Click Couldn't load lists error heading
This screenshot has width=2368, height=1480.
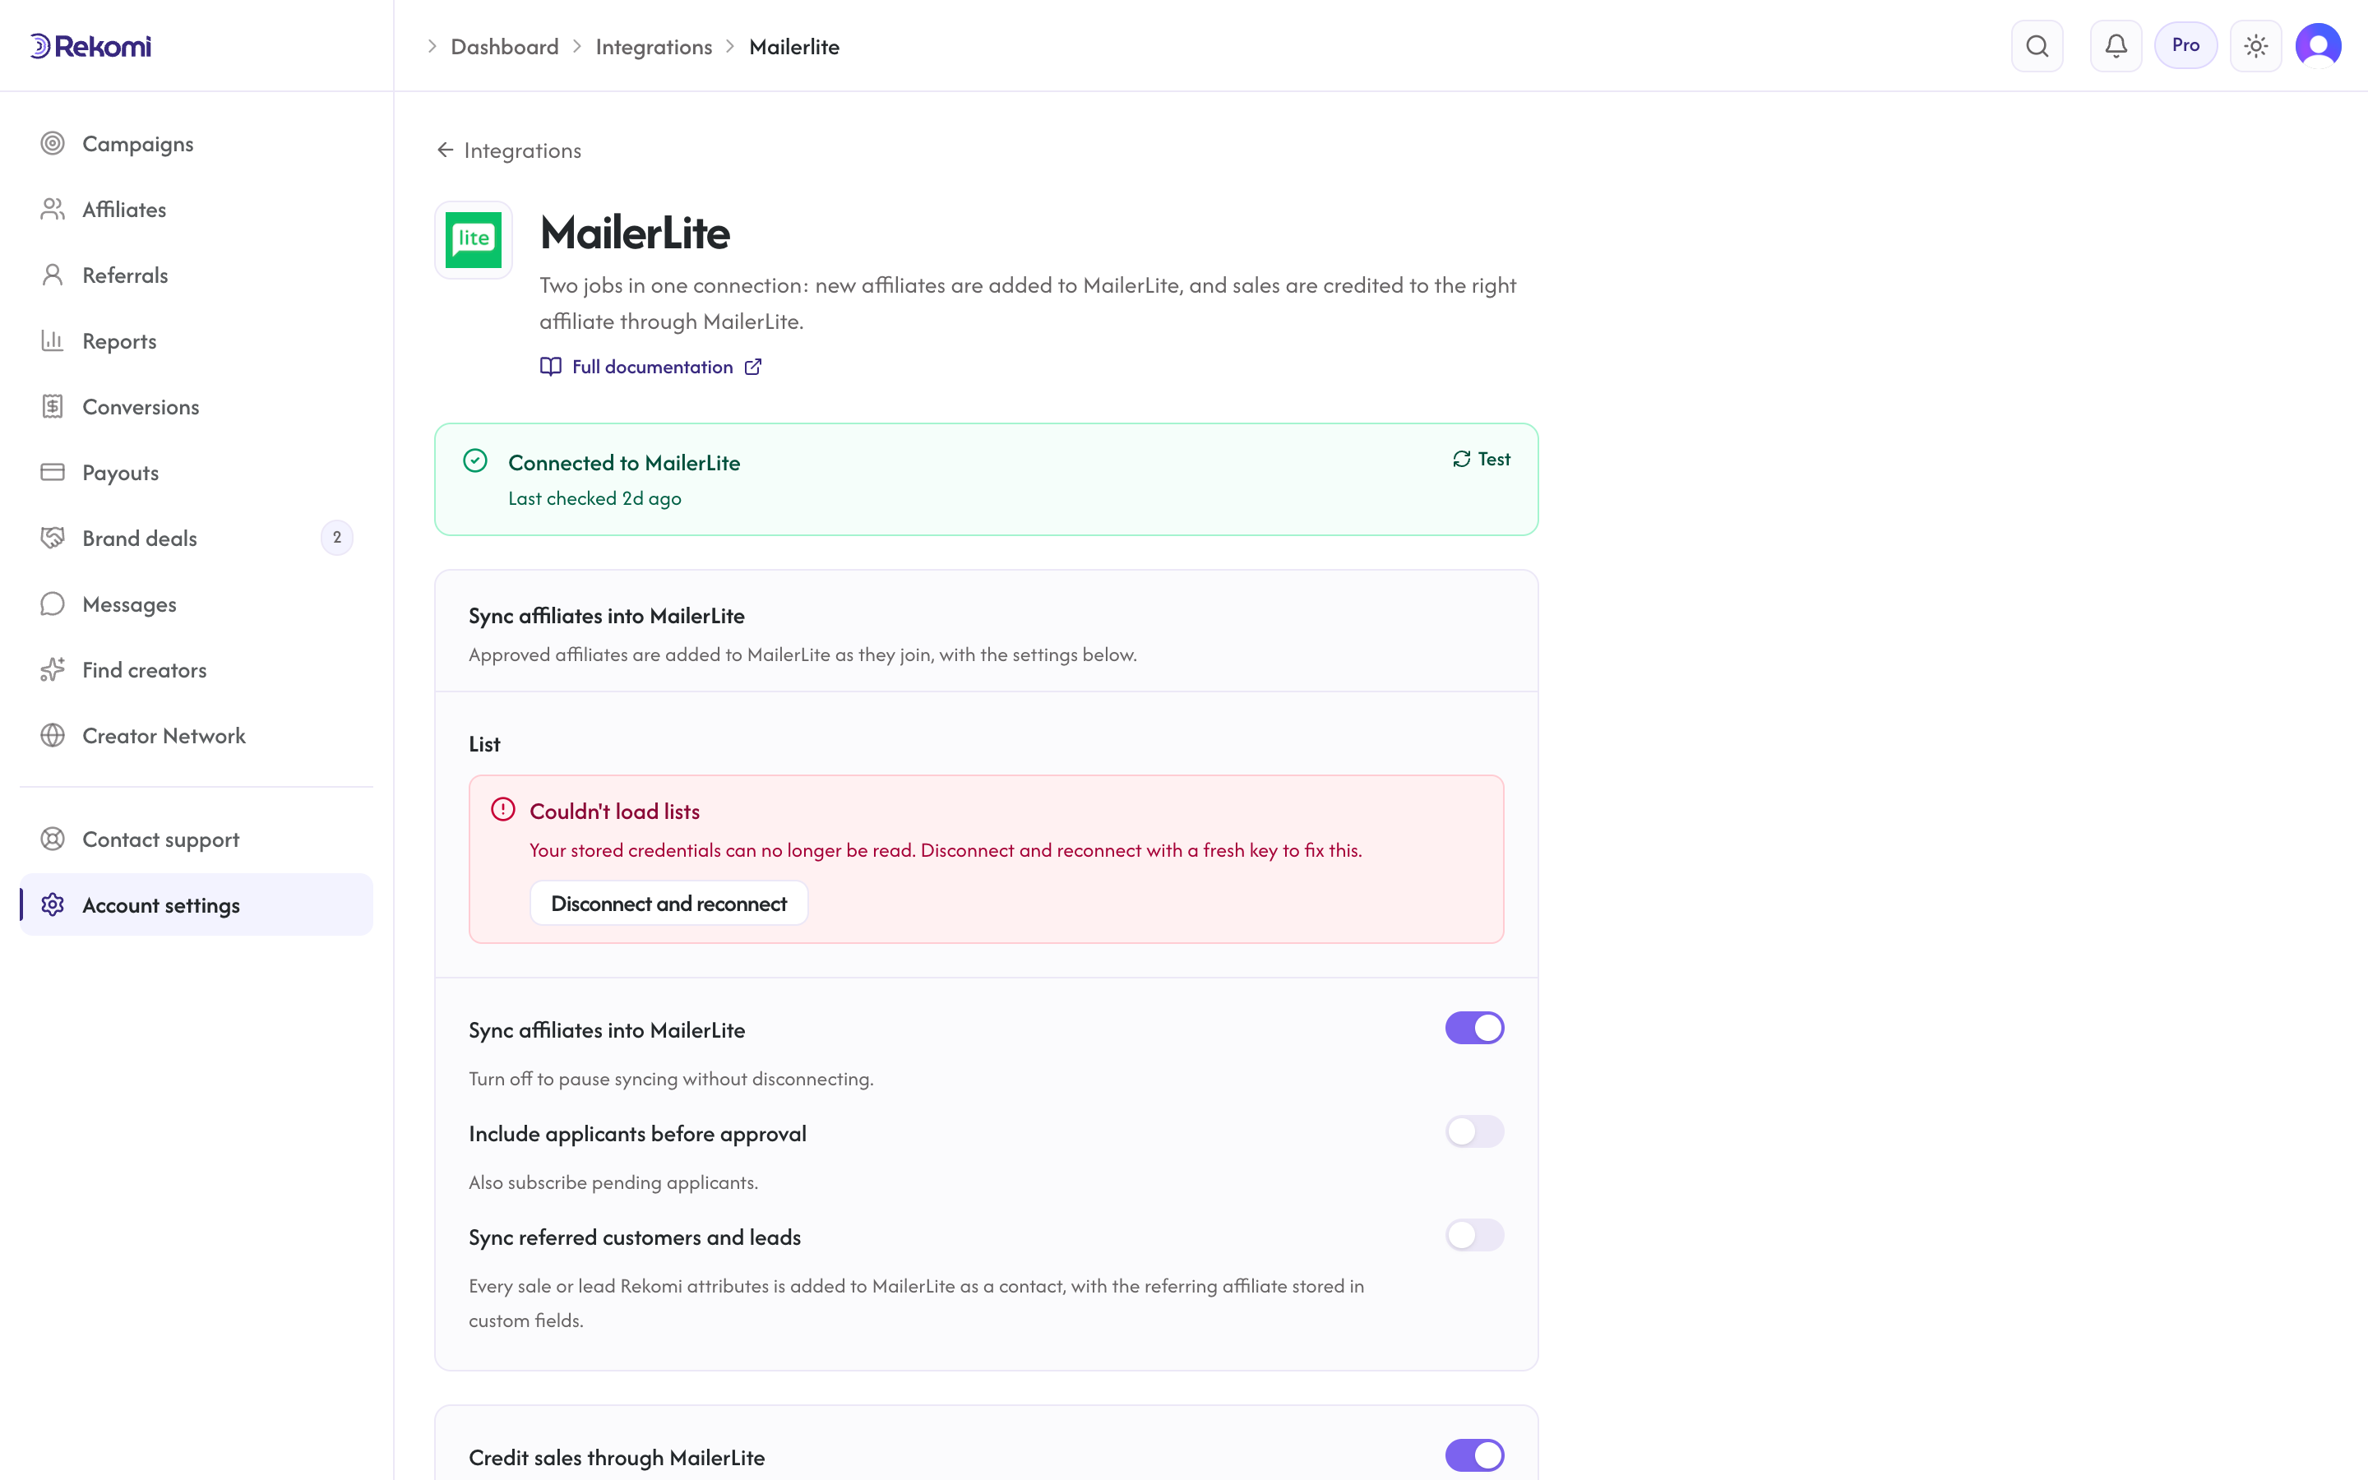coord(614,812)
